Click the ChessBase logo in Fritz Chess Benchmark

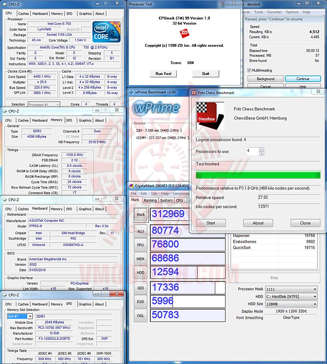(210, 116)
